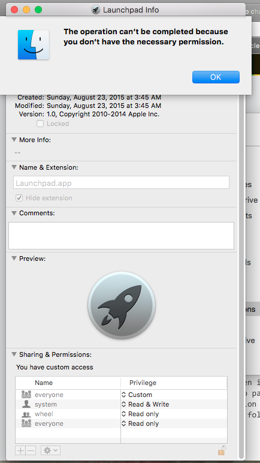
Task: Collapse the More Info section
Action: pyautogui.click(x=14, y=139)
